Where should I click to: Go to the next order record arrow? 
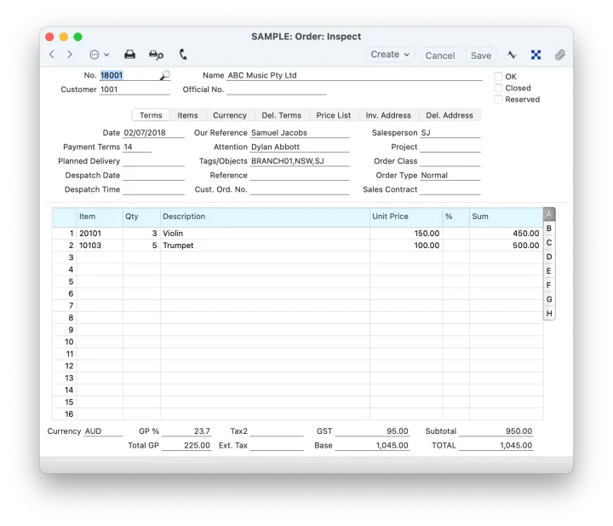[70, 55]
